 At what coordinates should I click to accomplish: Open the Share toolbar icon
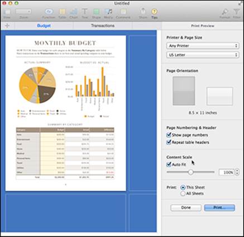(143, 11)
